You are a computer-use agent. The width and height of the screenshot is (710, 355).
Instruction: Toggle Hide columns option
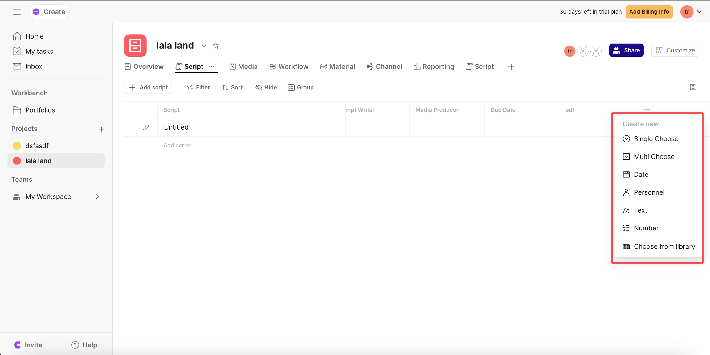[266, 87]
